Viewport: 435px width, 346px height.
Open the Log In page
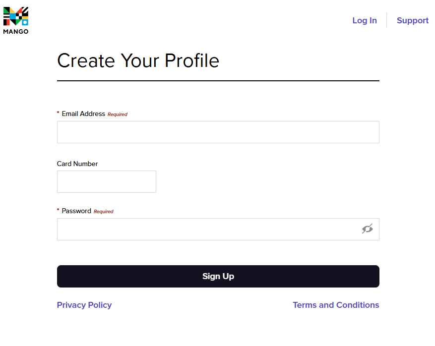[x=365, y=20]
